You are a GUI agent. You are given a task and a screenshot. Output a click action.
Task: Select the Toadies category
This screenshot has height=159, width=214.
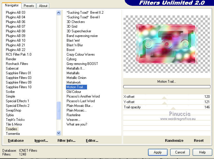(12, 129)
